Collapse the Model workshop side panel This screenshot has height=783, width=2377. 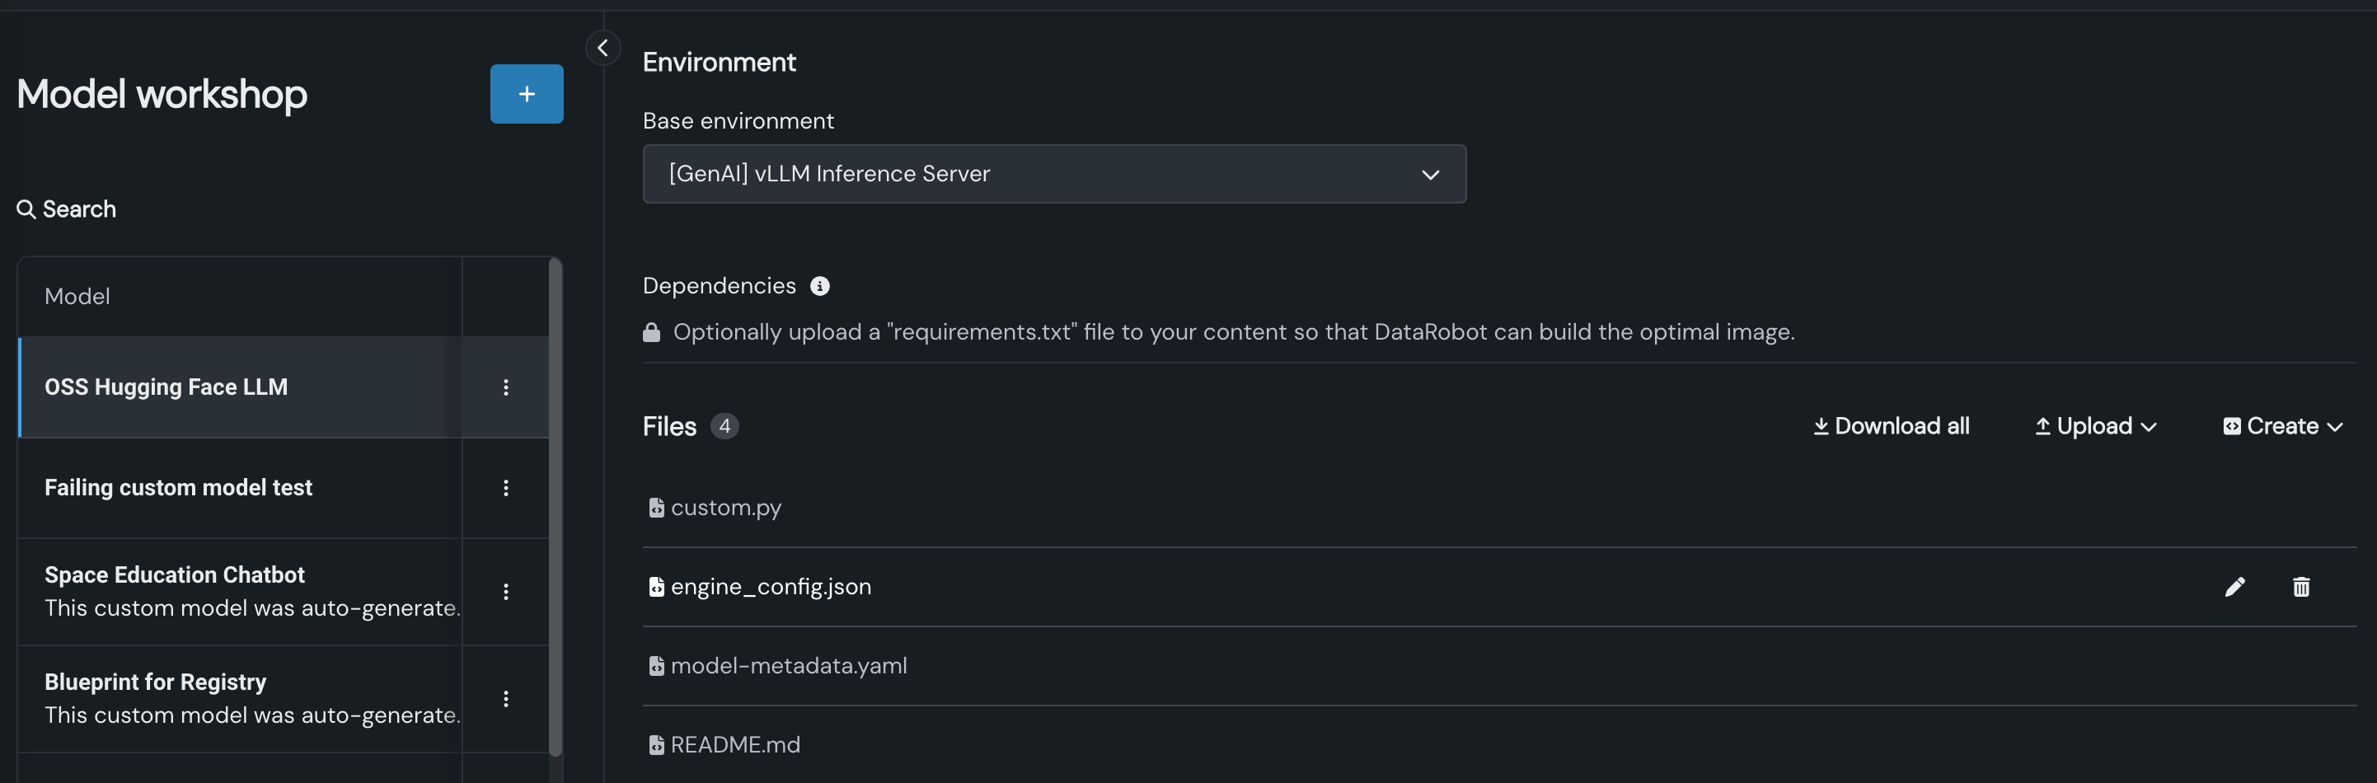click(602, 48)
